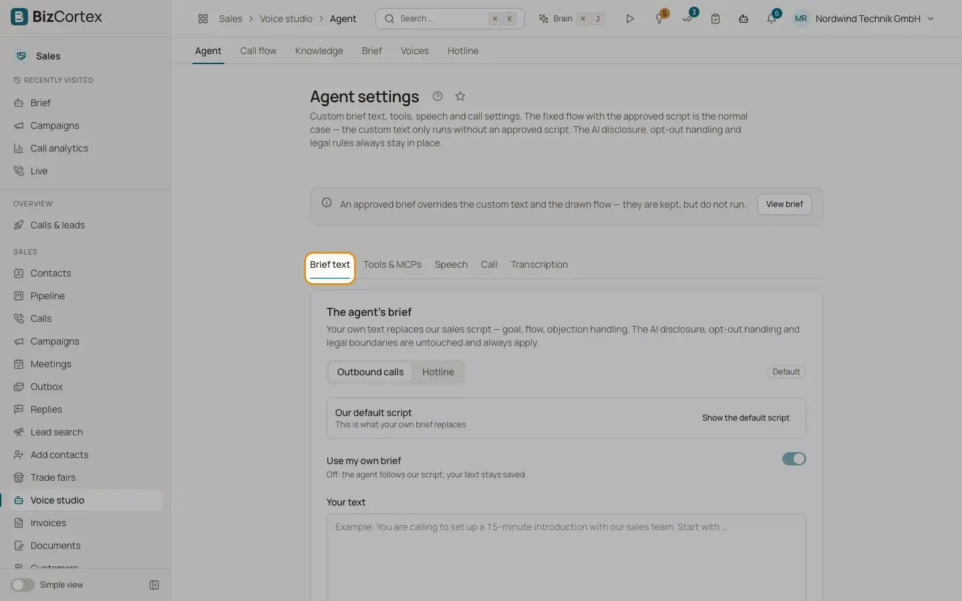Click the help question mark beside Agent settings
962x601 pixels.
pyautogui.click(x=438, y=96)
